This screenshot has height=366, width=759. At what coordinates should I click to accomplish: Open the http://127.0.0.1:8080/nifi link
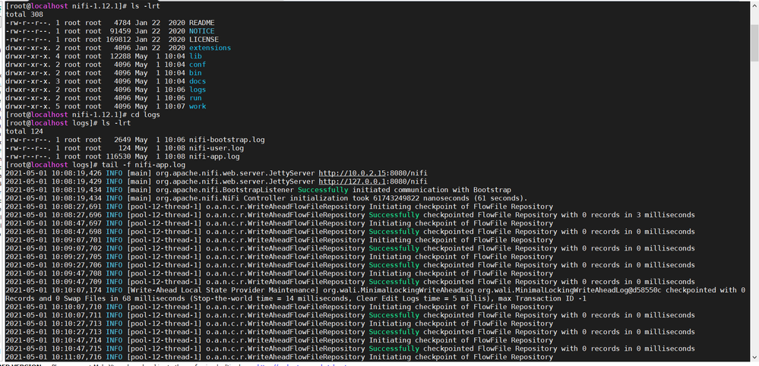pos(373,181)
